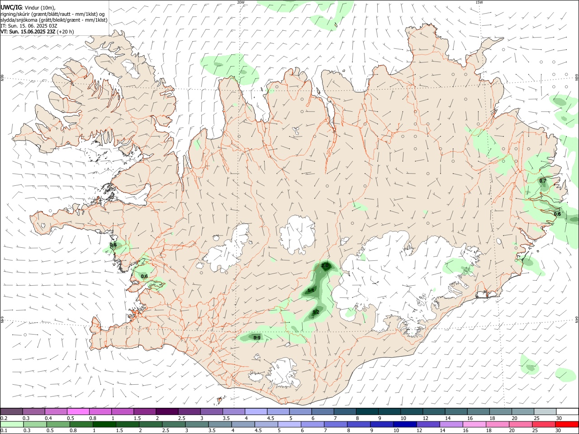Screen dimensions: 579x434
Task: Click the '0.1' label in the rain legend
Action: click(x=4, y=430)
